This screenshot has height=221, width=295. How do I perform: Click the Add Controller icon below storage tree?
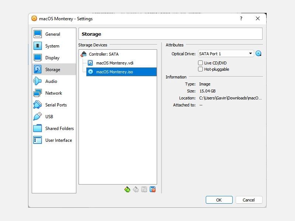tap(127, 189)
